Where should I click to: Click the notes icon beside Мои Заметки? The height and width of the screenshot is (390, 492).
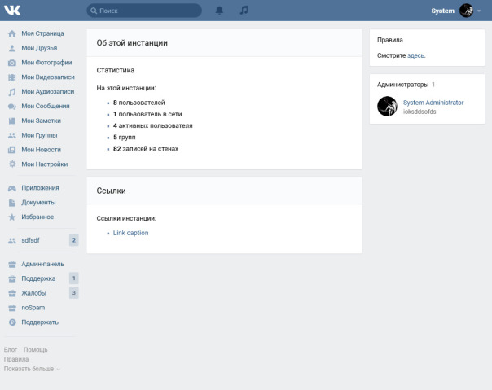click(12, 121)
